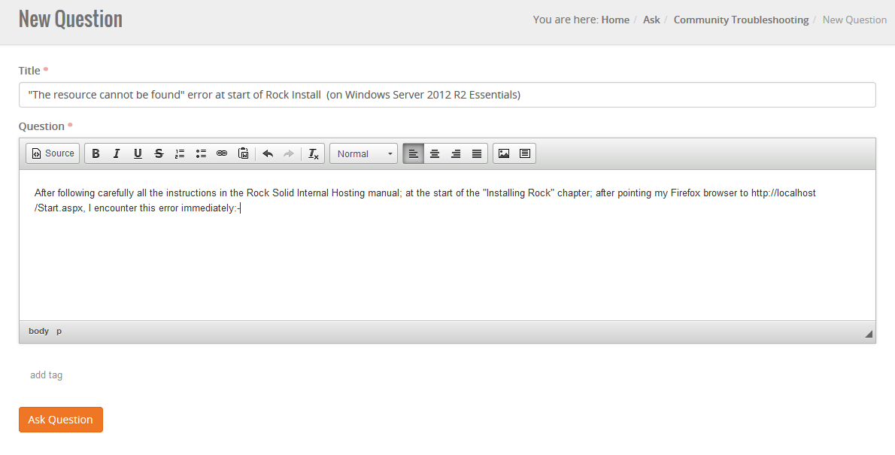Toggle bold formatting
Screen dimensions: 895x455
coord(96,153)
